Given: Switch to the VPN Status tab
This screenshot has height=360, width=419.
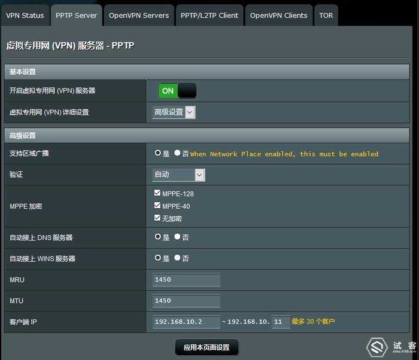Looking at the screenshot, I should point(25,16).
